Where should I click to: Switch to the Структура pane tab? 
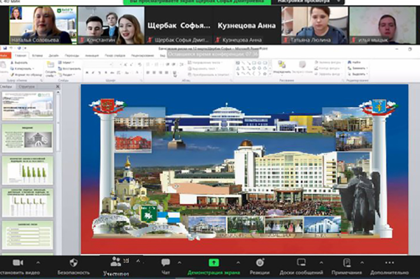coord(25,86)
